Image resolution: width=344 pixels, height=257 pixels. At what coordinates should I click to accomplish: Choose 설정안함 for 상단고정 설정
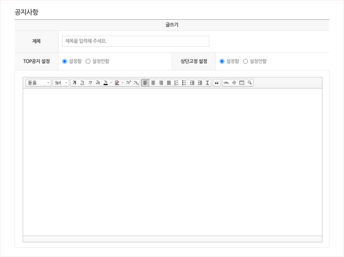point(246,61)
